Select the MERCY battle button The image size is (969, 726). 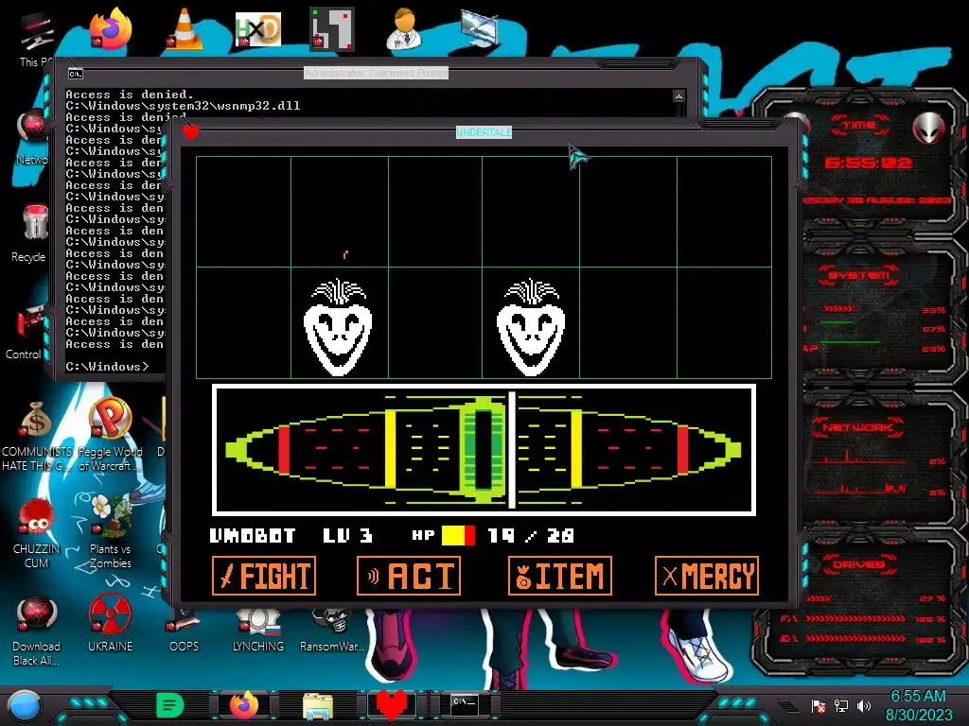706,576
